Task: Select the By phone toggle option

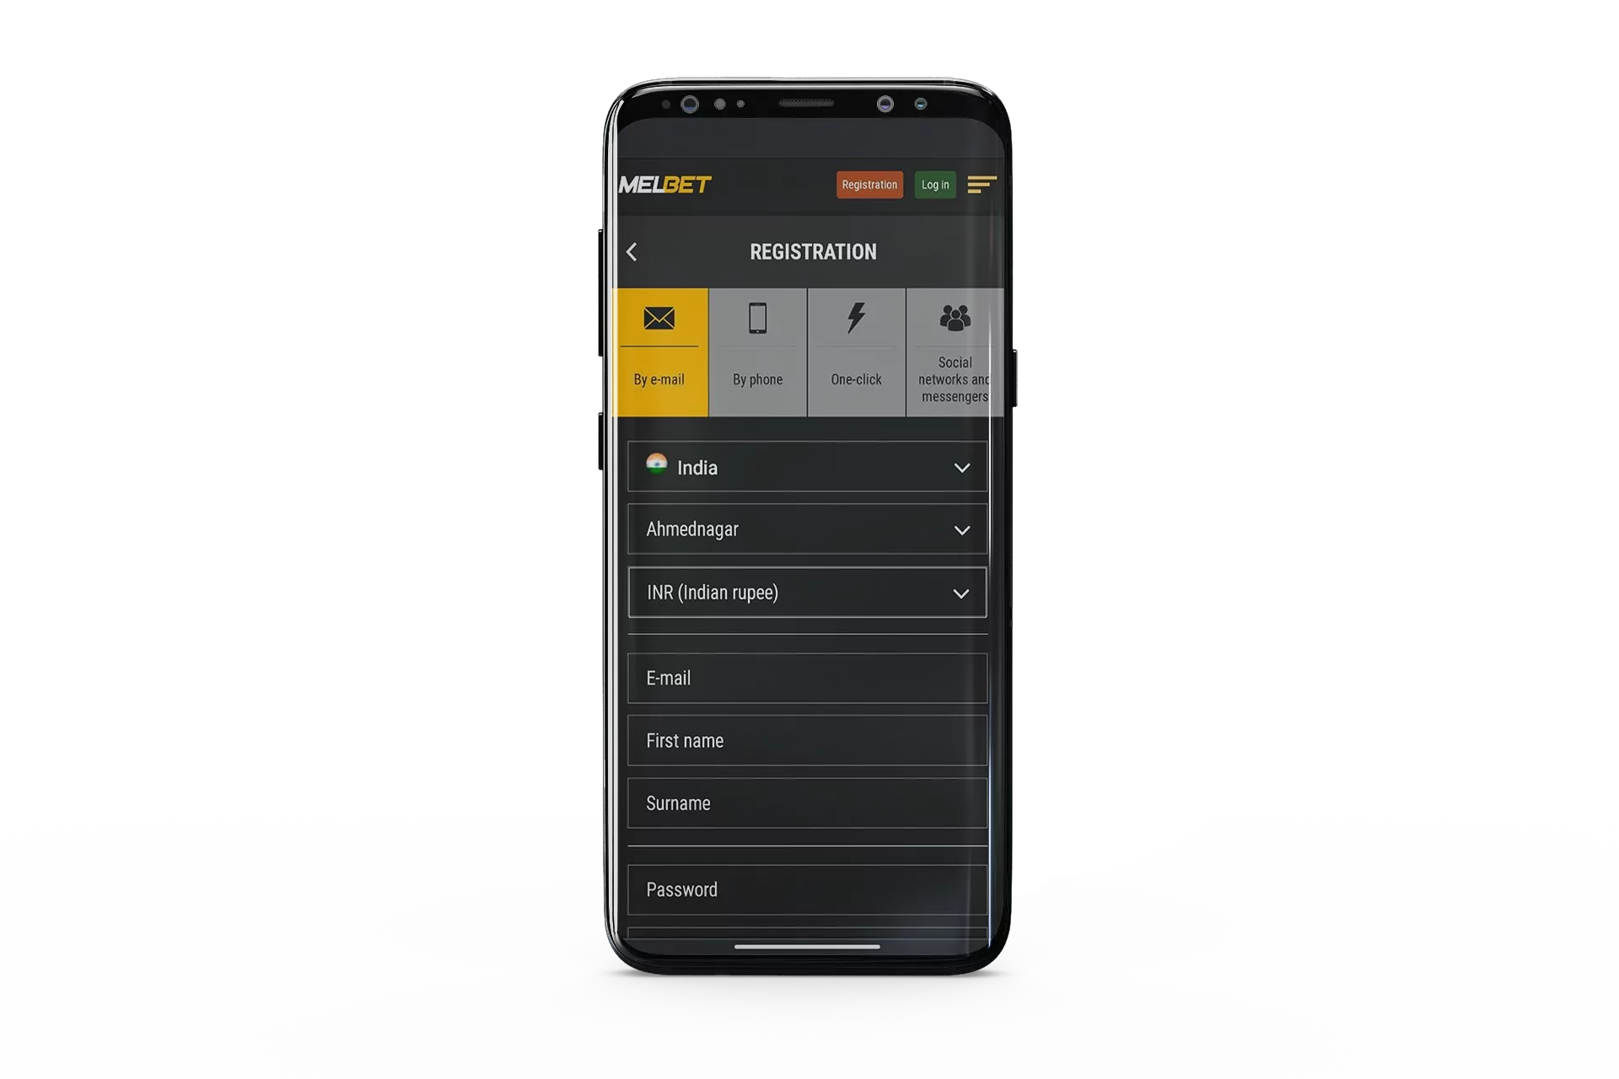Action: coord(756,348)
